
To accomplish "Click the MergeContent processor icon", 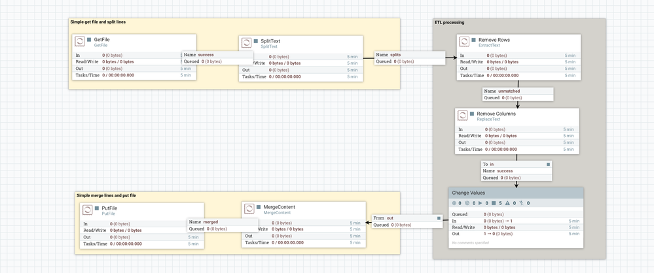I will (249, 209).
